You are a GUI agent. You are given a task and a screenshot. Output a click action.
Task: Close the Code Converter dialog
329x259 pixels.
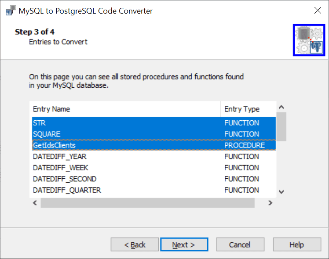[318, 10]
